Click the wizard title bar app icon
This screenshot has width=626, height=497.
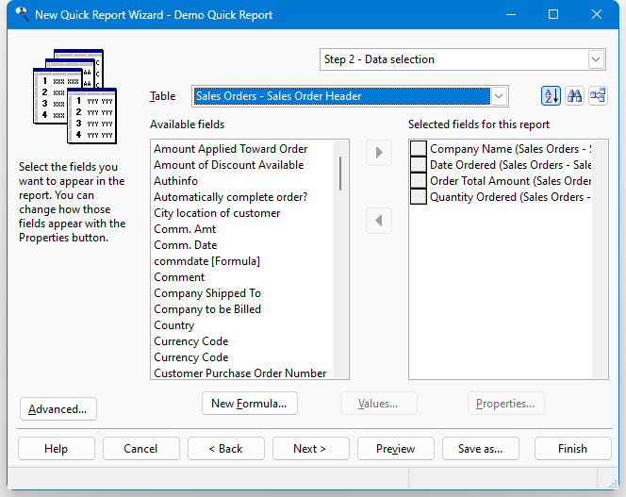(x=22, y=15)
